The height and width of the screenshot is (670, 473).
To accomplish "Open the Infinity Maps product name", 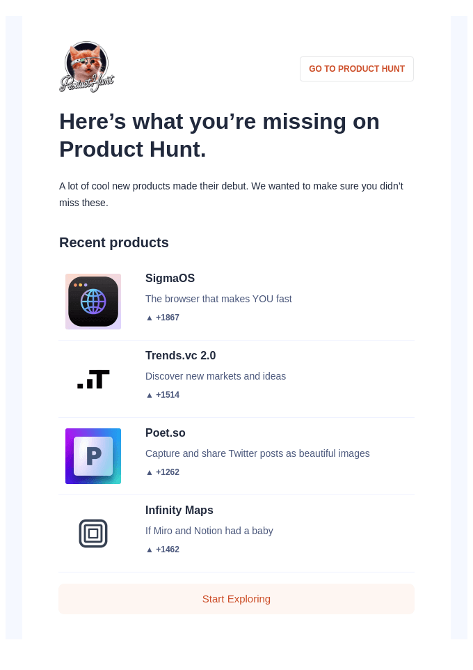I will pyautogui.click(x=179, y=510).
